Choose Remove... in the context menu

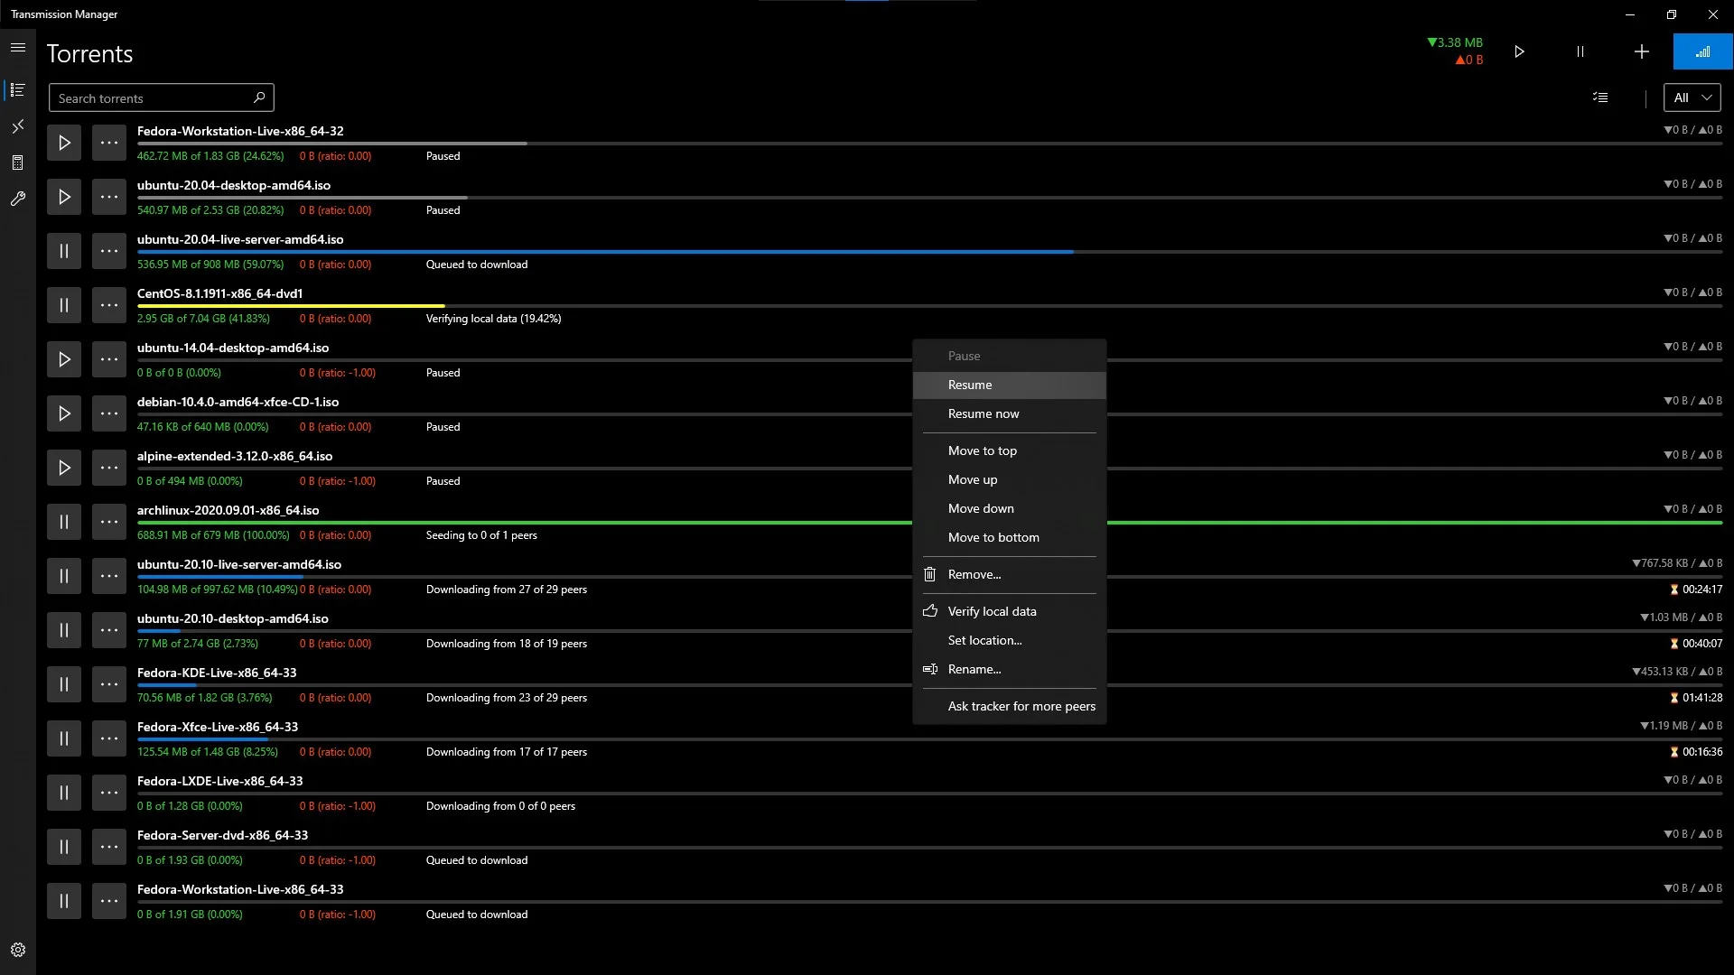1009,574
